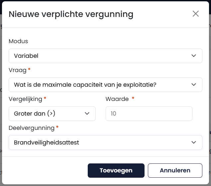Screen dimensions: 211x186
Task: Click the Deelvergunning field label
Action: (x=32, y=128)
